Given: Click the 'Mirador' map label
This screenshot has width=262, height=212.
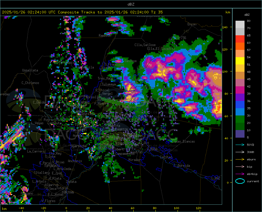Looking at the screenshot, I should pos(134,160).
